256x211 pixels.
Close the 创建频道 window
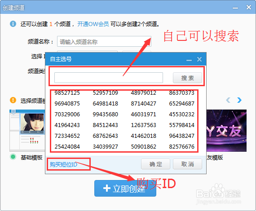(249, 7)
